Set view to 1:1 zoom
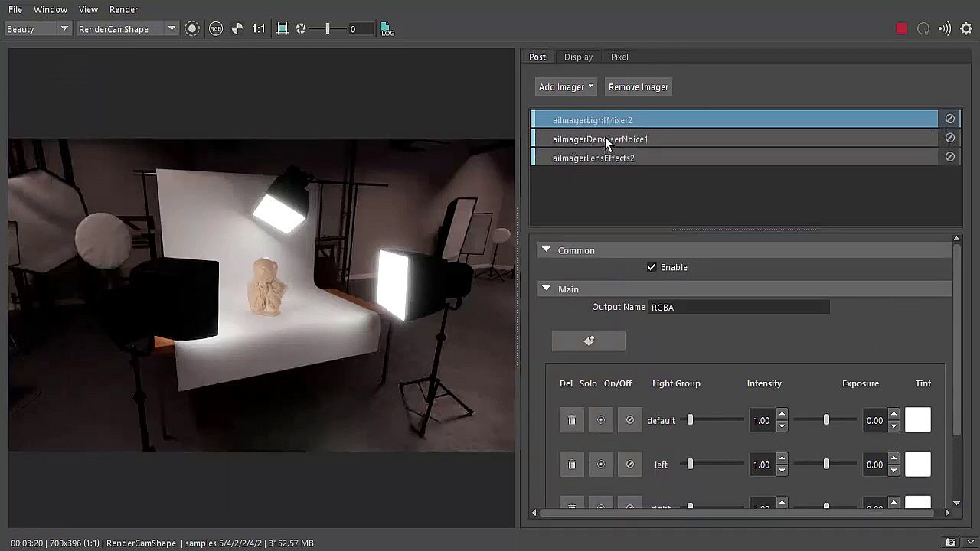This screenshot has width=980, height=551. pos(259,29)
